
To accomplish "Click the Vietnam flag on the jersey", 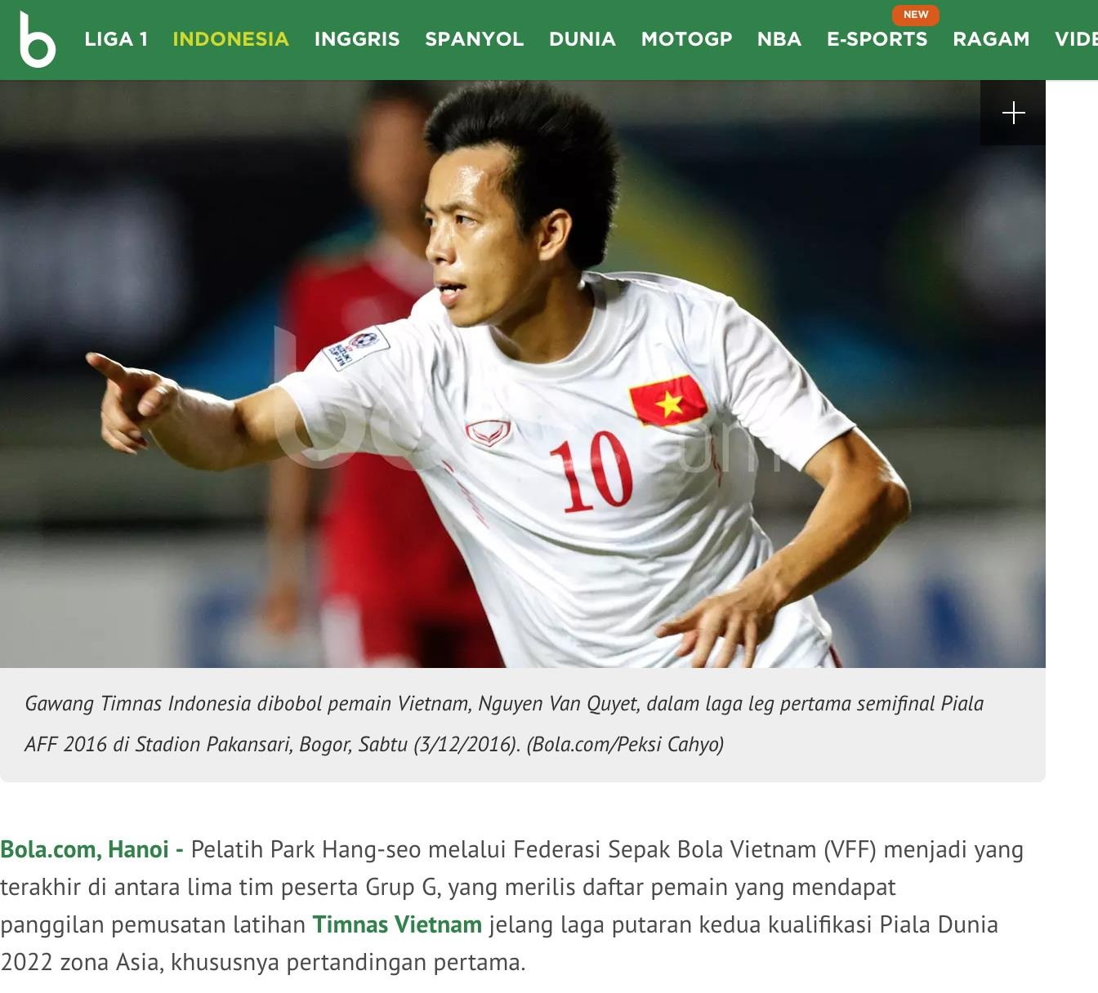I will click(x=667, y=401).
